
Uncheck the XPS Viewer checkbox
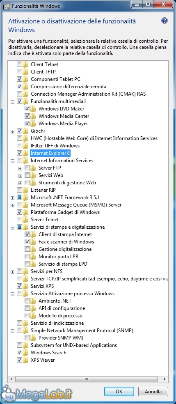19,360
